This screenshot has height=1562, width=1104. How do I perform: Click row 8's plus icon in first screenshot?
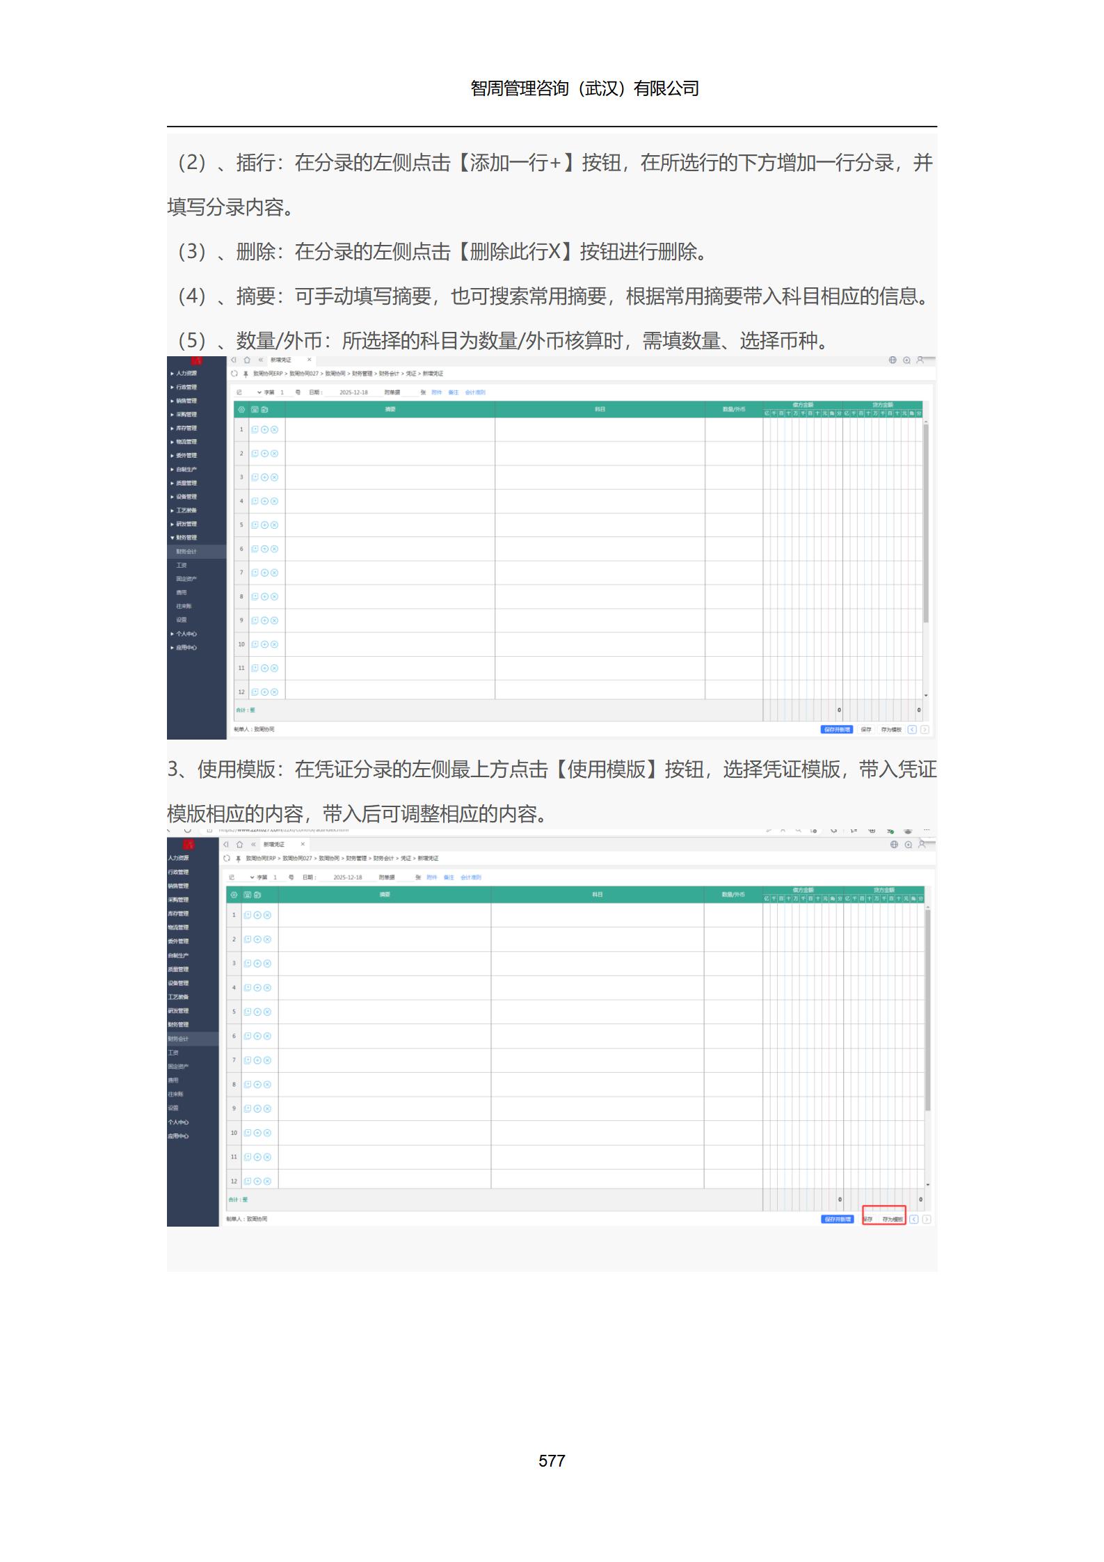(264, 596)
